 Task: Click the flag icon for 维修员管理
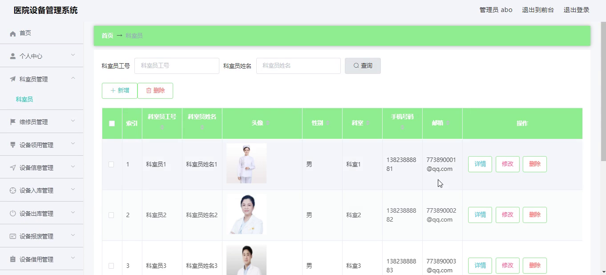(13, 122)
